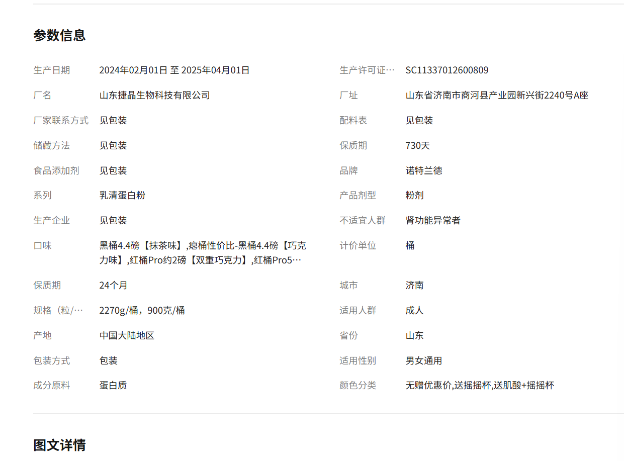The width and height of the screenshot is (624, 461).
Task: Click the 产品剂型 label
Action: click(358, 196)
